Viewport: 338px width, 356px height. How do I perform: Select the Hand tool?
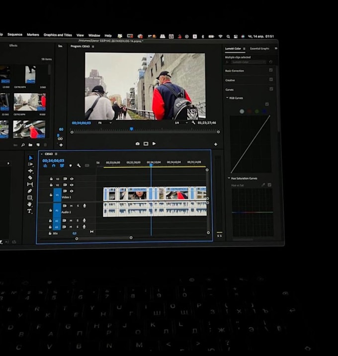[29, 204]
